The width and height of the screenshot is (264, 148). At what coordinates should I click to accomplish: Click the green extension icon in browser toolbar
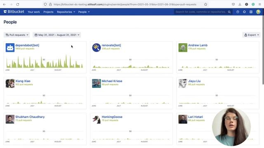pyautogui.click(x=253, y=5)
